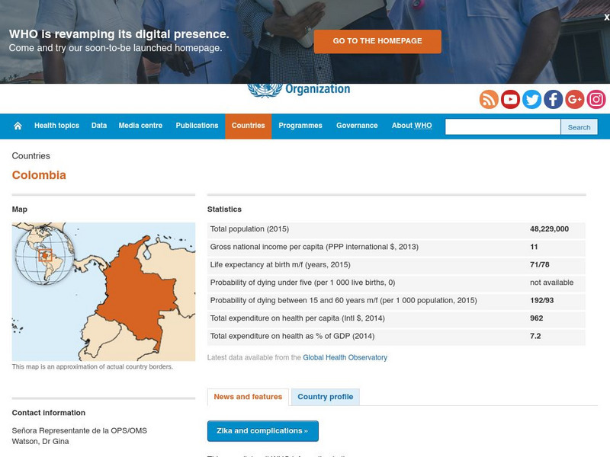Open the Health topics menu
The height and width of the screenshot is (457, 610).
point(56,125)
